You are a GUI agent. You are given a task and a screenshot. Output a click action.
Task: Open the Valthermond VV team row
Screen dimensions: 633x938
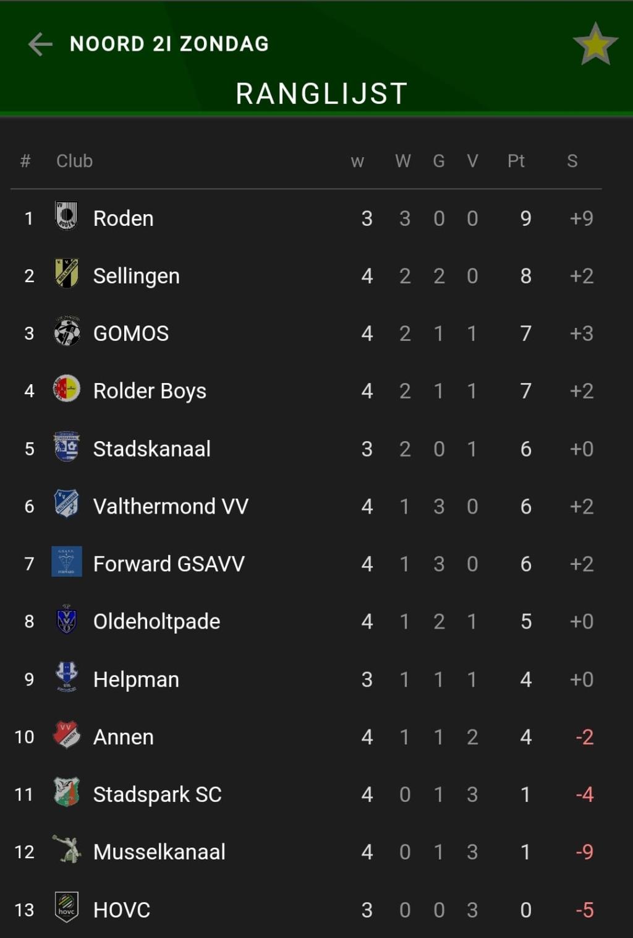click(x=307, y=506)
